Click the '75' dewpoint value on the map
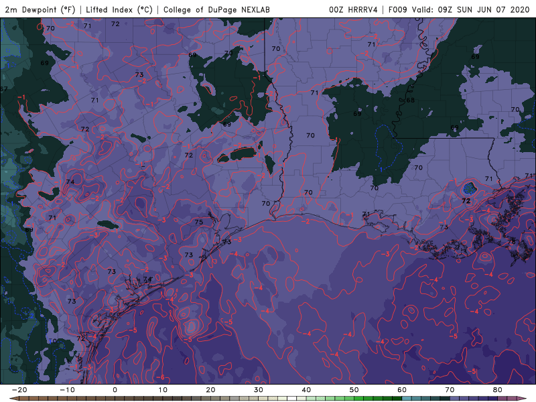This screenshot has height=402, width=536. coord(198,222)
